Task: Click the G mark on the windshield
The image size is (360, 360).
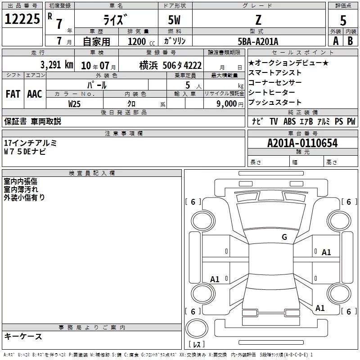Action: [284, 237]
